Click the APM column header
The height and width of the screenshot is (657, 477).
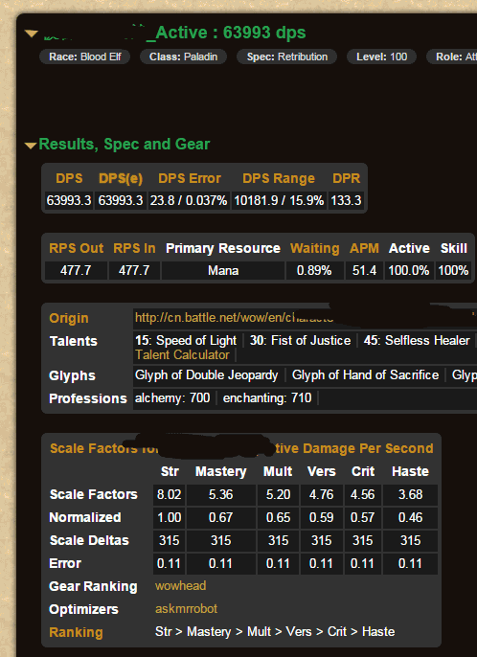(x=364, y=248)
